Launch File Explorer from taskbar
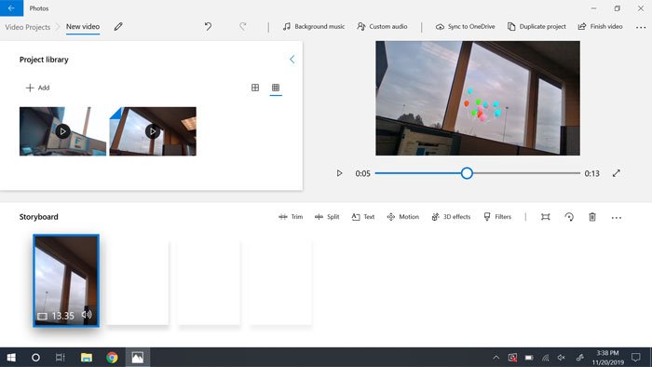This screenshot has width=652, height=367. tap(87, 358)
